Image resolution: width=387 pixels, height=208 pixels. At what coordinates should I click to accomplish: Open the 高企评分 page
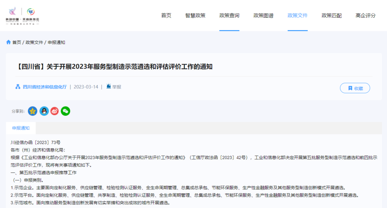tap(364, 15)
